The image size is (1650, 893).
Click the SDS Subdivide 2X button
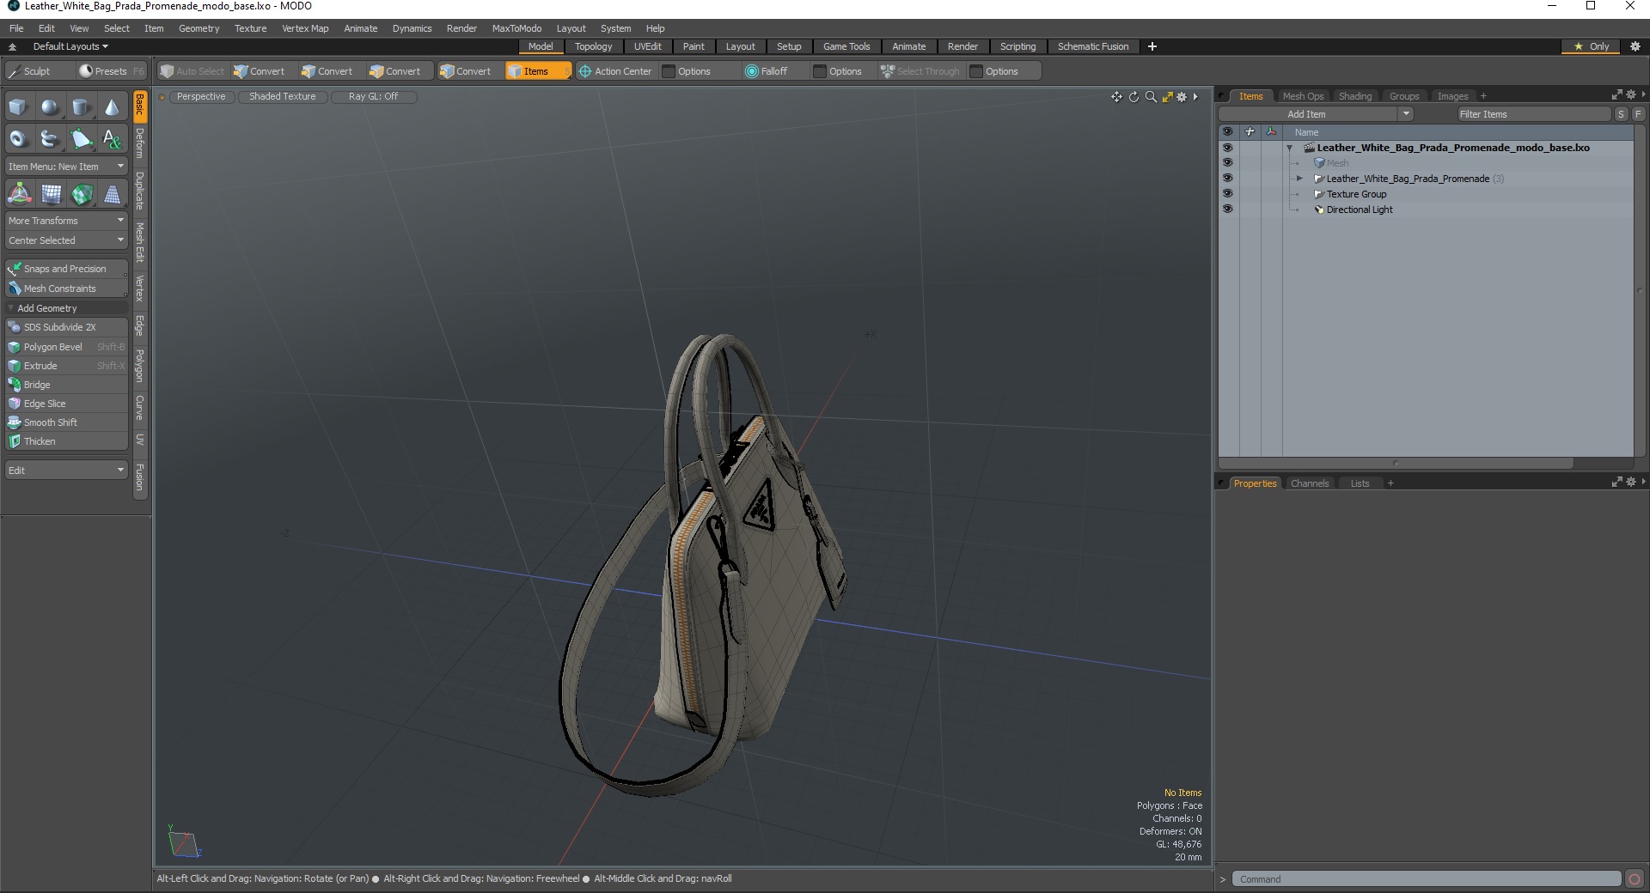[66, 327]
